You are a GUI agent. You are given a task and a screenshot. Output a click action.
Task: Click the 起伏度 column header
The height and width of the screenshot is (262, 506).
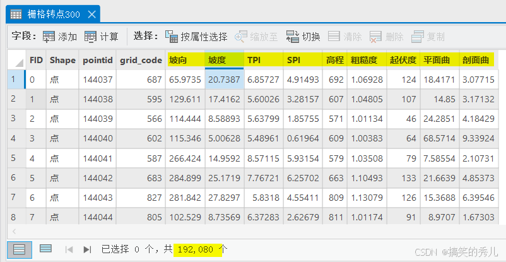[x=403, y=60]
